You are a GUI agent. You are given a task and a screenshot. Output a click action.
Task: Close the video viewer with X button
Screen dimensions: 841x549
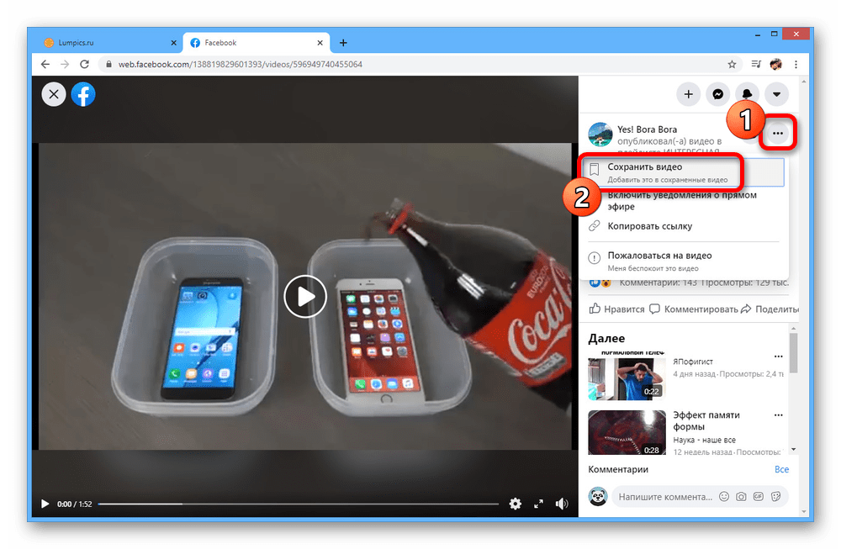(x=54, y=94)
